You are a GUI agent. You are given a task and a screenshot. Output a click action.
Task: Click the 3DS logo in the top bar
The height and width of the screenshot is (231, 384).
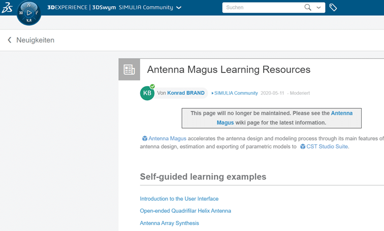coord(8,8)
